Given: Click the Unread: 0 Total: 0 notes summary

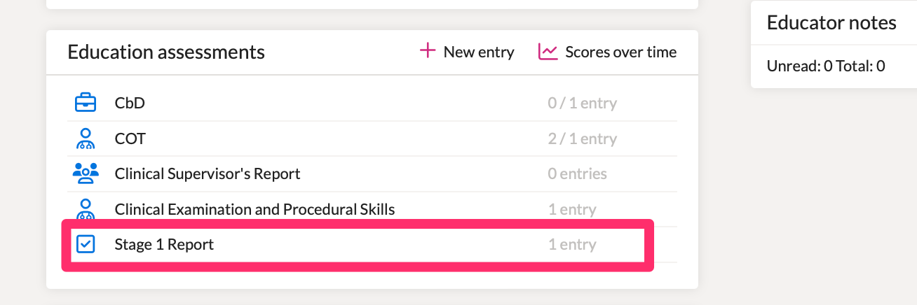Looking at the screenshot, I should pyautogui.click(x=826, y=66).
